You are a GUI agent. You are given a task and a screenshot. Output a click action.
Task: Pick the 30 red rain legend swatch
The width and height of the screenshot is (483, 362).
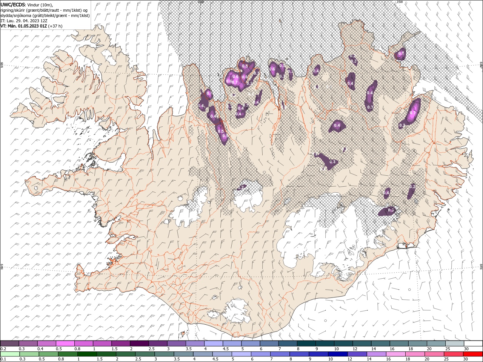pyautogui.click(x=473, y=354)
